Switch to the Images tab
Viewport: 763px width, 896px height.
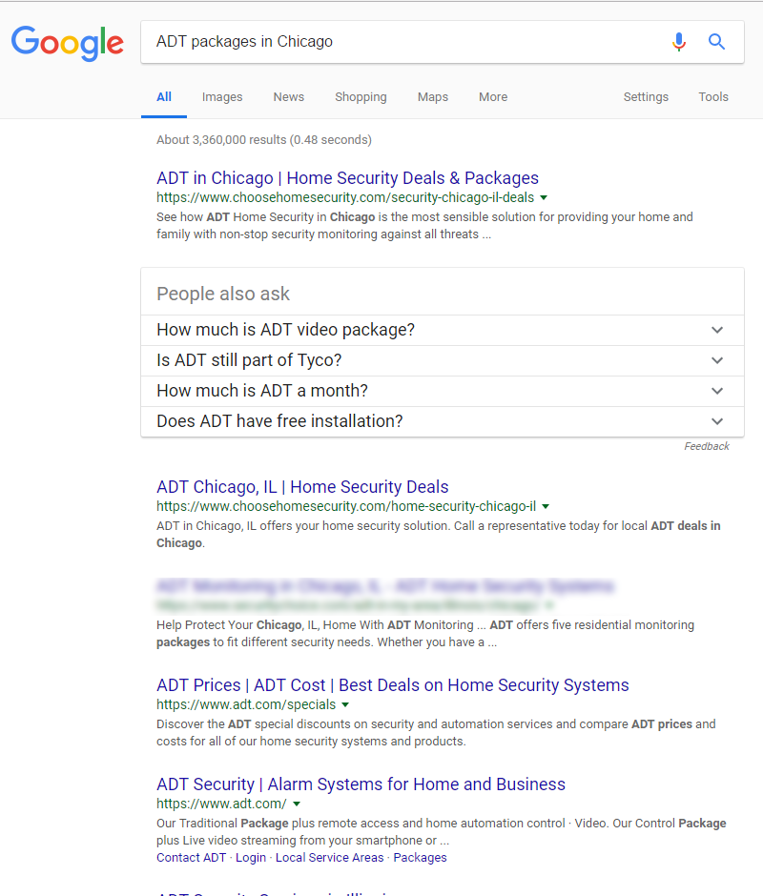tap(221, 96)
